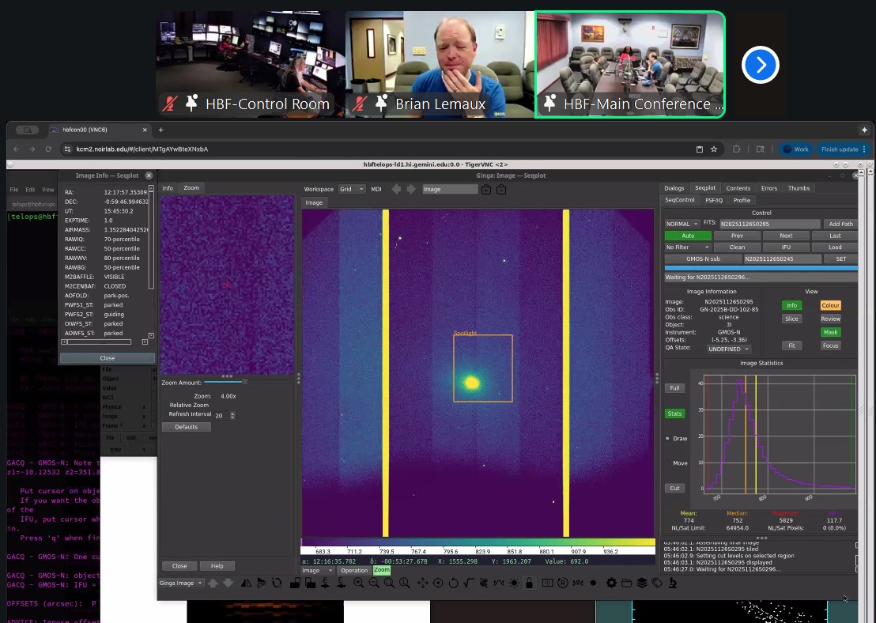876x623 pixels.
Task: Click the layers stack icon
Action: (x=642, y=583)
